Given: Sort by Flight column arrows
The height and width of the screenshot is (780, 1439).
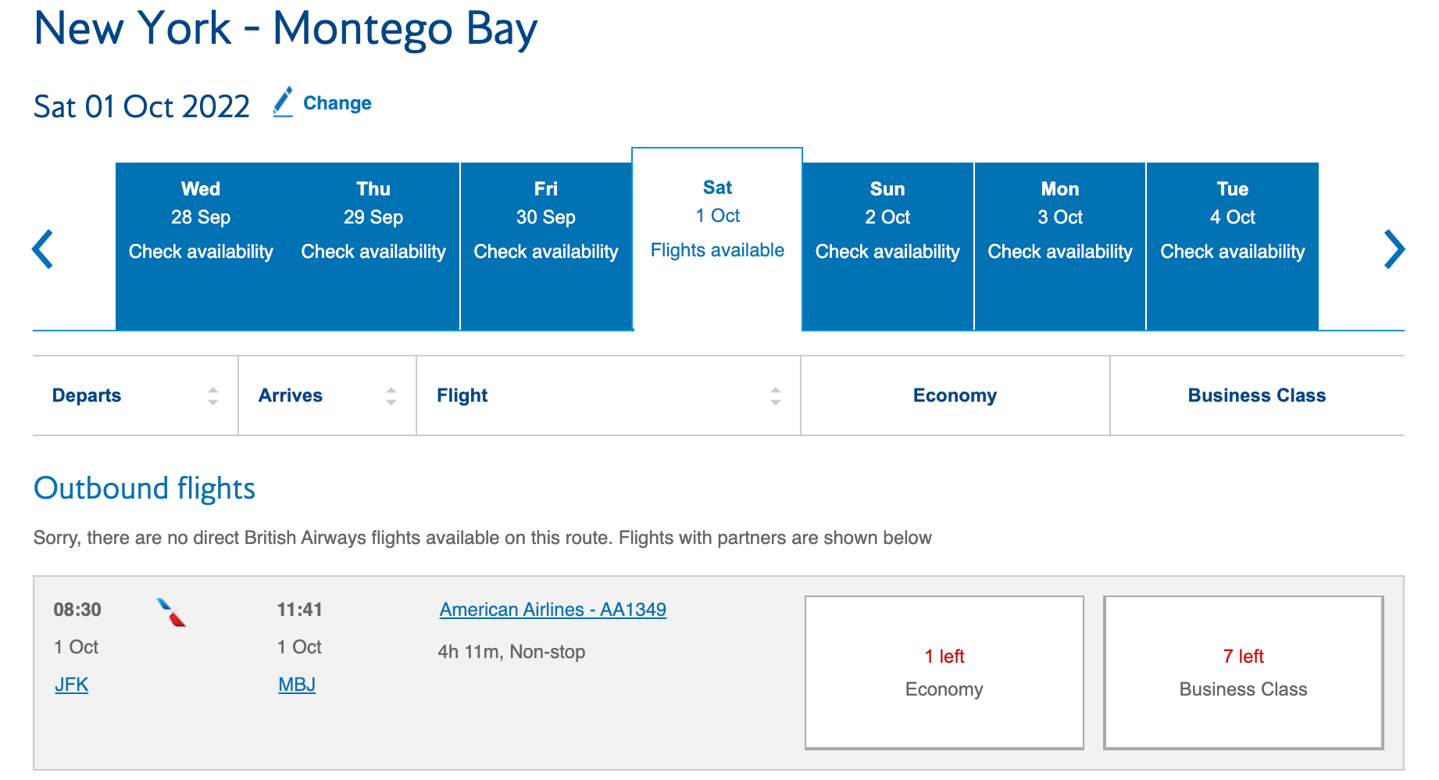Looking at the screenshot, I should (x=775, y=396).
